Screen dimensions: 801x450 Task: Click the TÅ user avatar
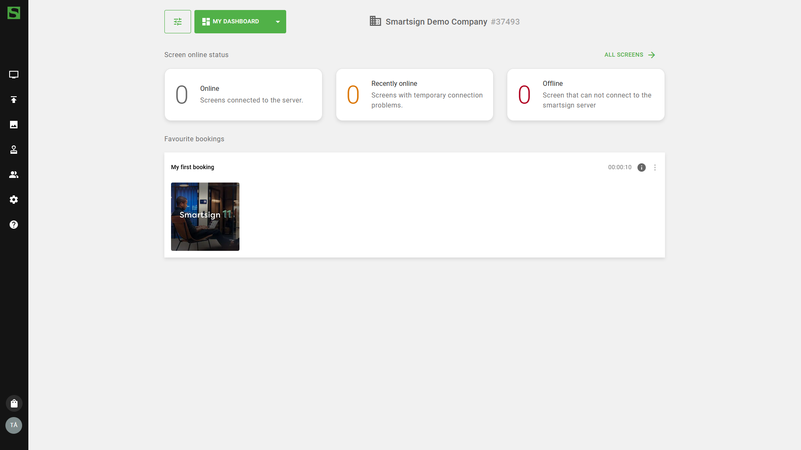pos(14,425)
